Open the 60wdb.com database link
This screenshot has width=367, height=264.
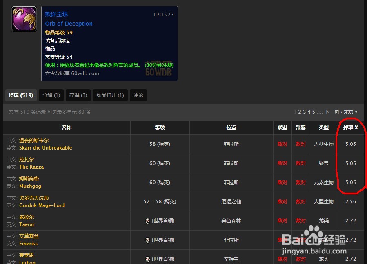tap(75, 74)
